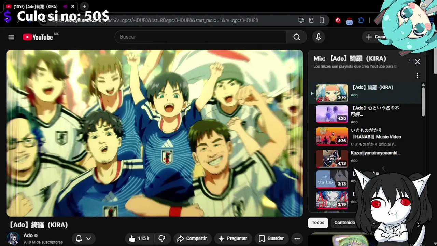Viewport: 437px width, 246px height.
Task: Open the red extension icon in the toolbar
Action: coord(338,20)
